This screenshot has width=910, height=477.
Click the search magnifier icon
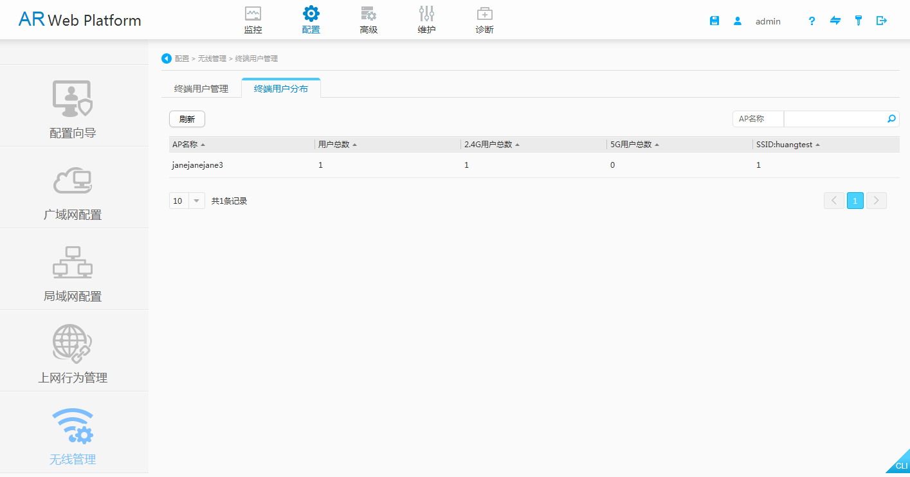pyautogui.click(x=891, y=119)
